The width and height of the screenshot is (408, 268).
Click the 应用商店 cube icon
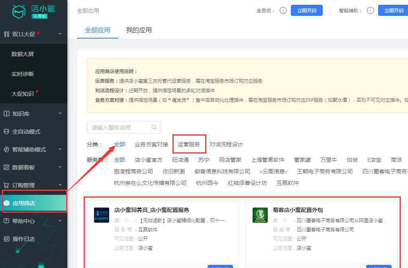(6, 203)
